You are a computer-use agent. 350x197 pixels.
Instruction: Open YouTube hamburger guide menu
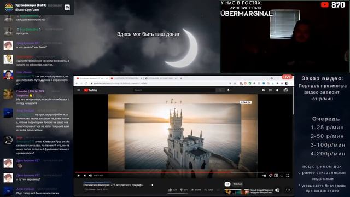point(79,90)
